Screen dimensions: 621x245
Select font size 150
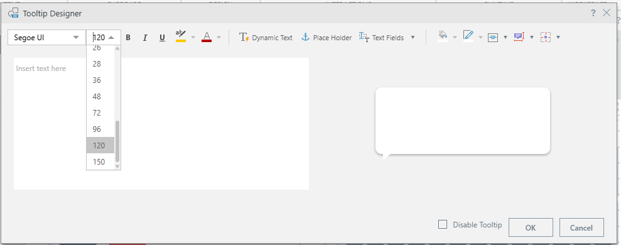coord(100,161)
